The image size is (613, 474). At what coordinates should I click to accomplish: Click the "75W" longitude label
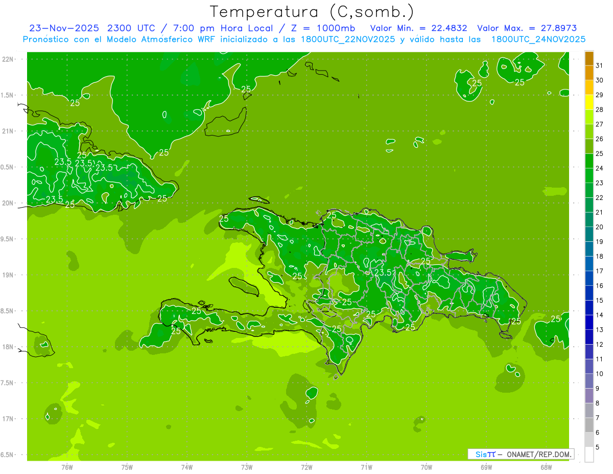pos(127,467)
